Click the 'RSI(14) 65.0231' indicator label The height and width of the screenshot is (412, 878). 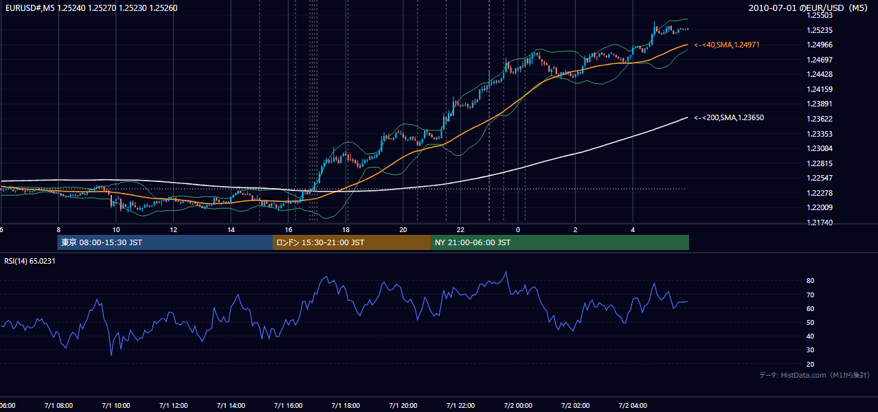[30, 261]
